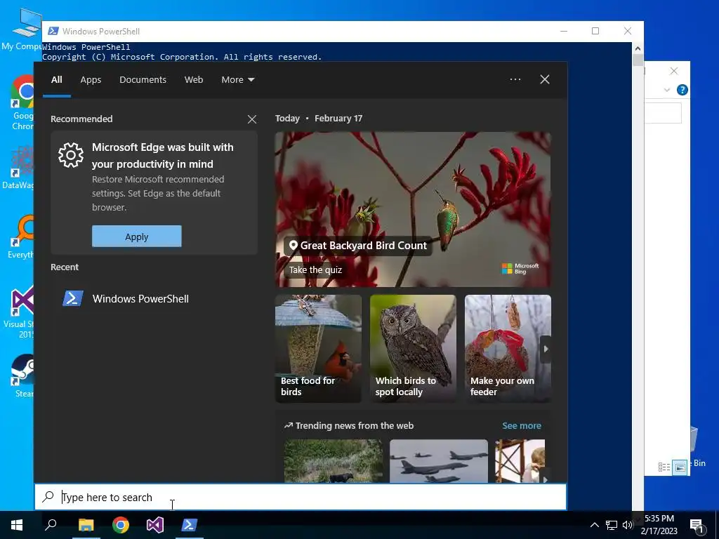The height and width of the screenshot is (539, 719).
Task: Expand ribbon chevron in background window
Action: click(667, 90)
